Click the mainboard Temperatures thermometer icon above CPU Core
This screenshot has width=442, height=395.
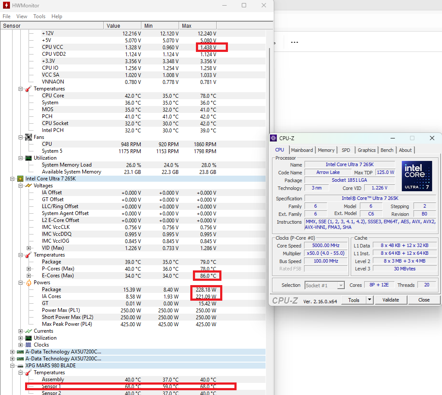29,89
